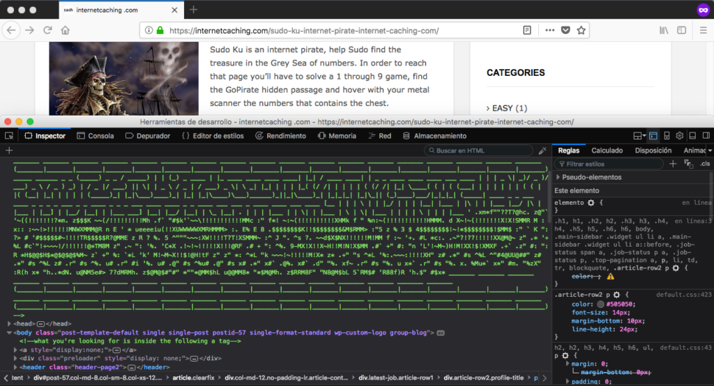714x386 pixels.
Task: Open page actions three-dot menu
Action: (549, 31)
